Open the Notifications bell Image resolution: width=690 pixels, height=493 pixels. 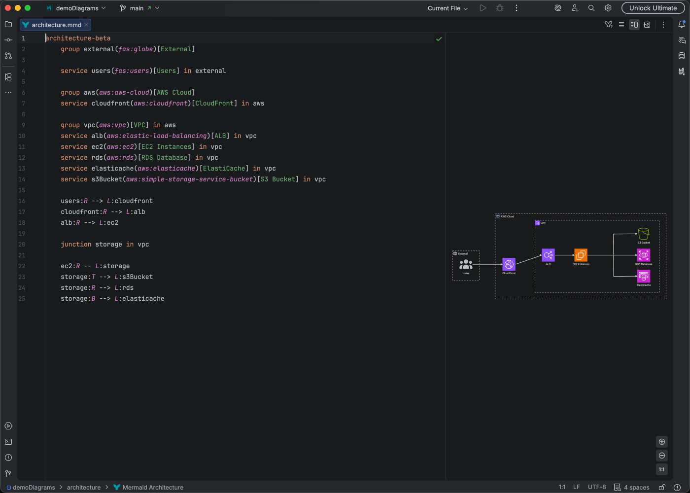coord(682,24)
